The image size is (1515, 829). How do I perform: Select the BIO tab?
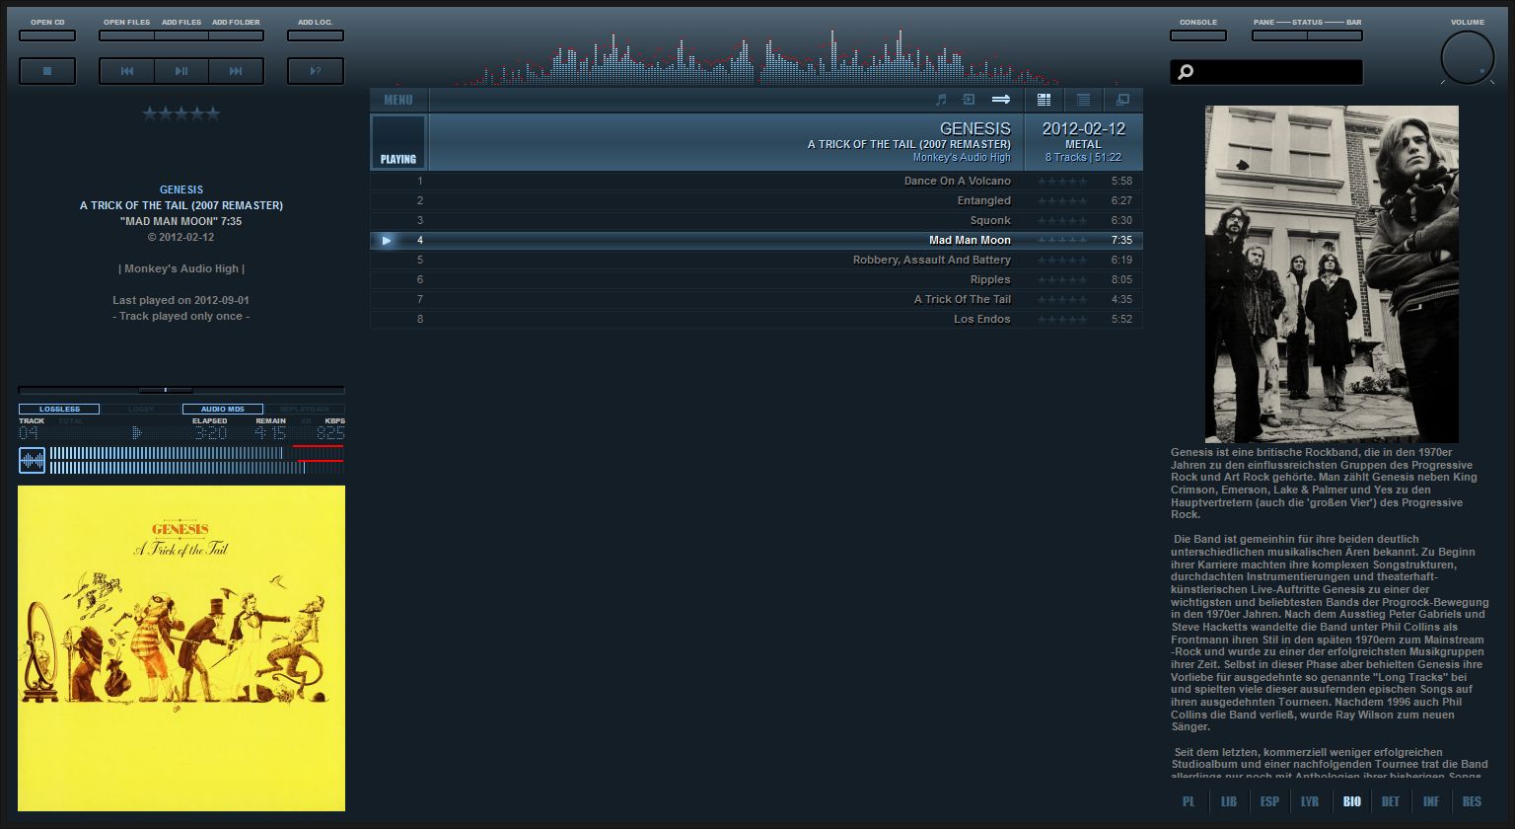(x=1351, y=801)
